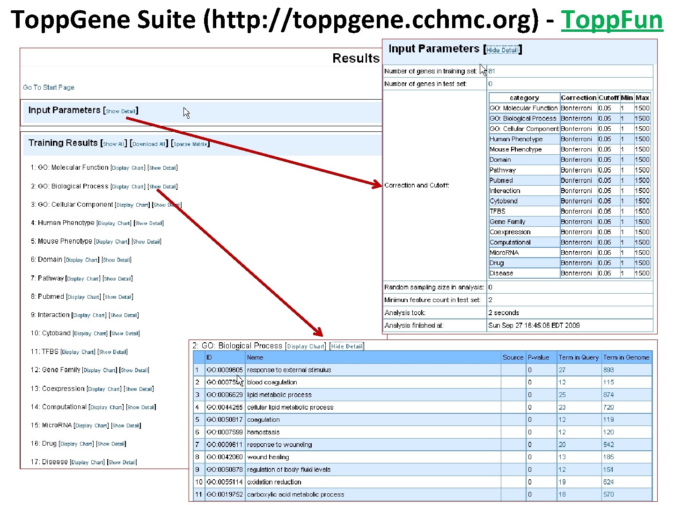Show Detail for Cytoband

pos(125,334)
